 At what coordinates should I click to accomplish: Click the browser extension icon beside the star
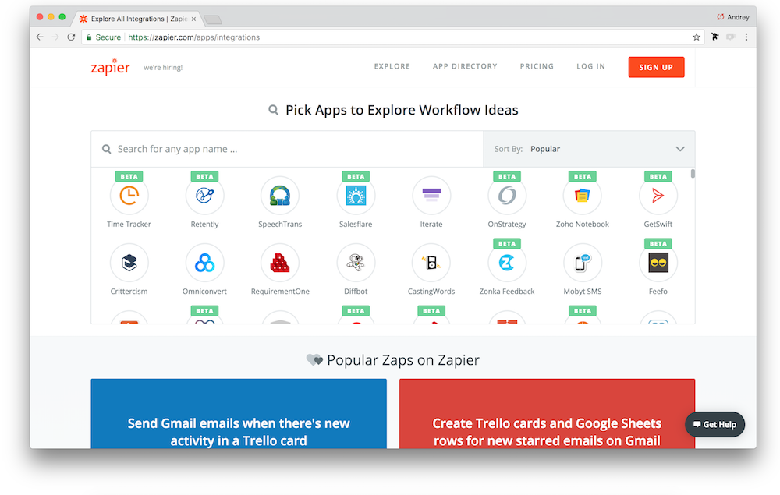click(714, 37)
